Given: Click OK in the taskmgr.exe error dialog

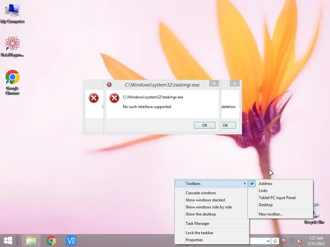Looking at the screenshot, I should (x=205, y=125).
